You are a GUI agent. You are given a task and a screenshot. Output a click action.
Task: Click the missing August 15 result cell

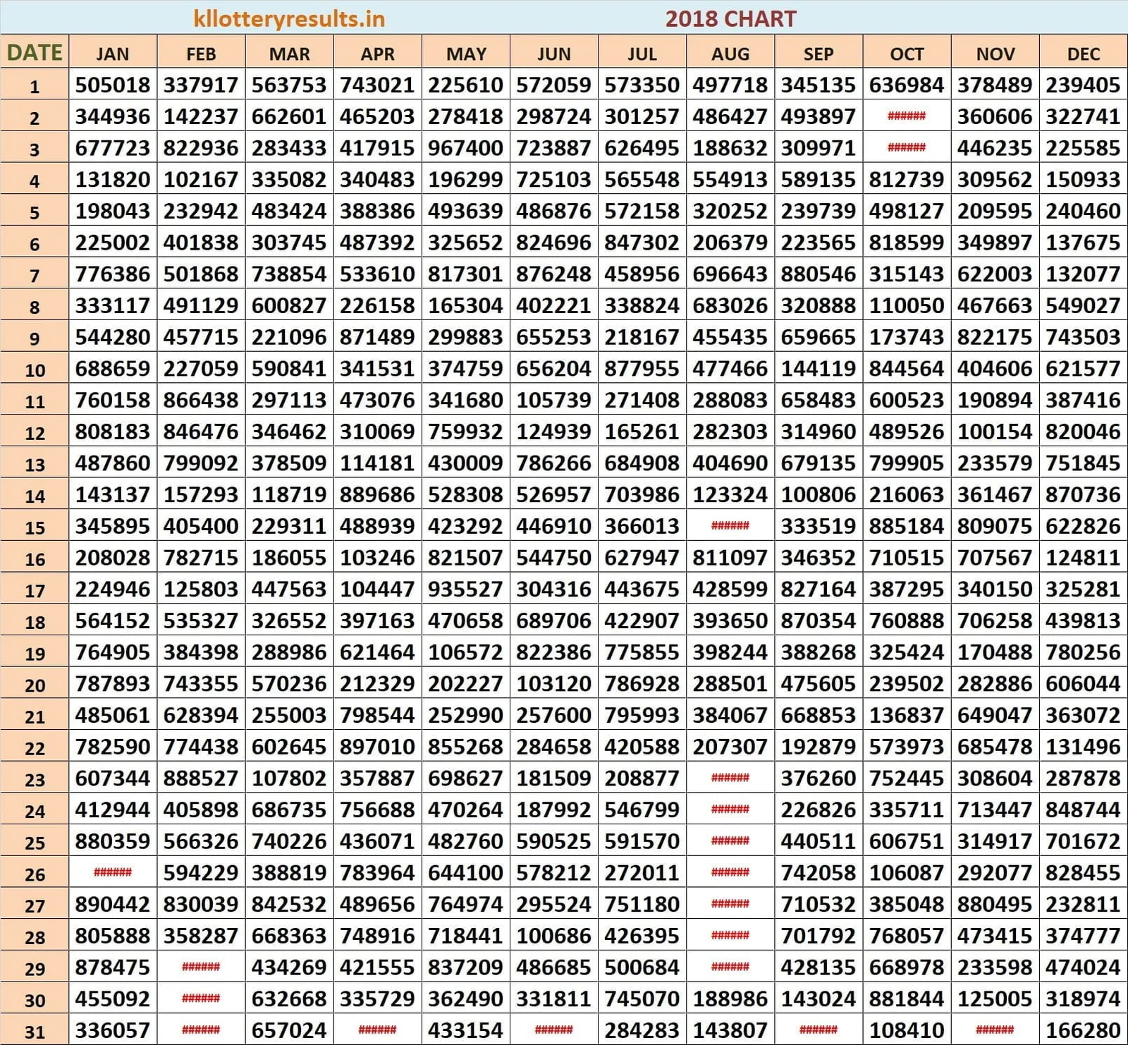(730, 526)
